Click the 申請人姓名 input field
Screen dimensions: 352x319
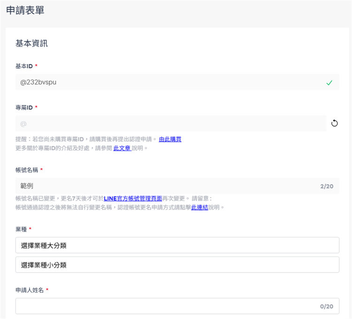(x=177, y=306)
